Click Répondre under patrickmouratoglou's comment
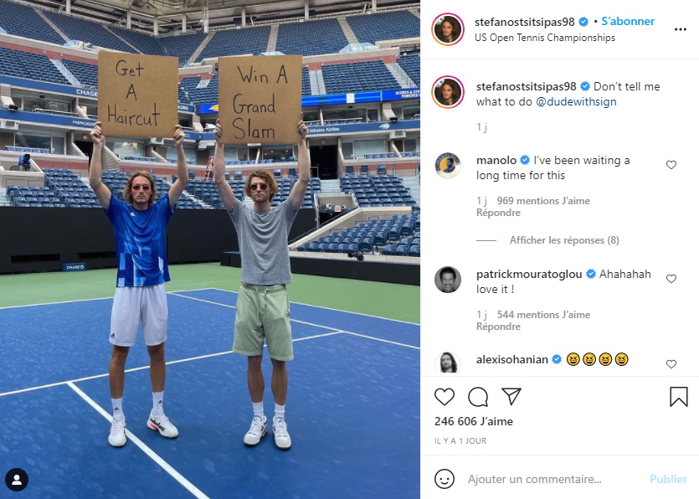The height and width of the screenshot is (499, 699). (x=498, y=327)
